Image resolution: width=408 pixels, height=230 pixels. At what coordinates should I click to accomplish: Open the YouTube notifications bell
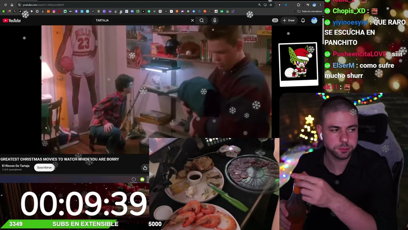(303, 20)
